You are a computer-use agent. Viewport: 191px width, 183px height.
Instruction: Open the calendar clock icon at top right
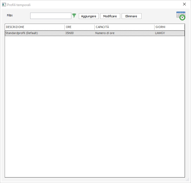pyautogui.click(x=181, y=16)
